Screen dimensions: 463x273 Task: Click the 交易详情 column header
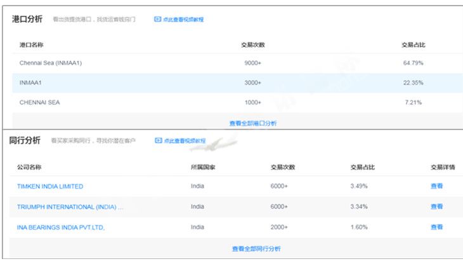(x=443, y=167)
